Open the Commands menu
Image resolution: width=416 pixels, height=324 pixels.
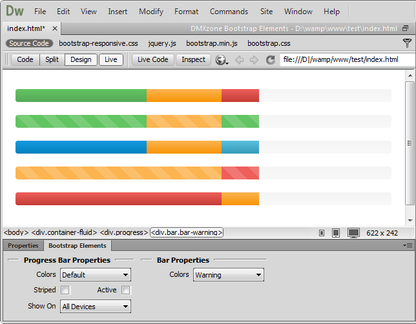point(229,12)
